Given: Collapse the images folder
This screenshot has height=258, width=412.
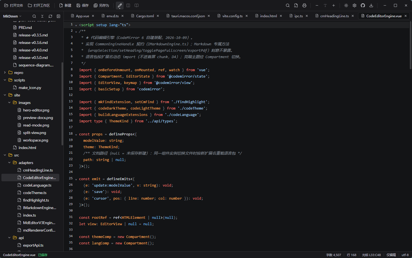Looking at the screenshot, I should click(9, 103).
